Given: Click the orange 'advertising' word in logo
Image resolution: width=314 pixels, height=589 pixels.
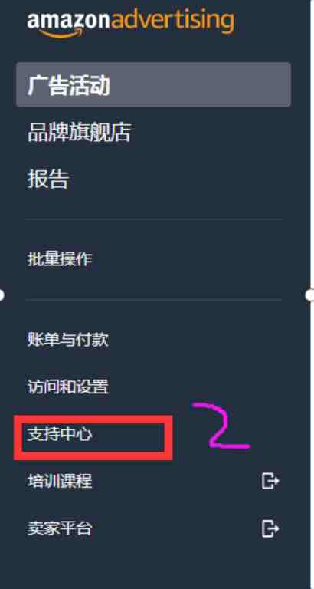Looking at the screenshot, I should point(172,21).
